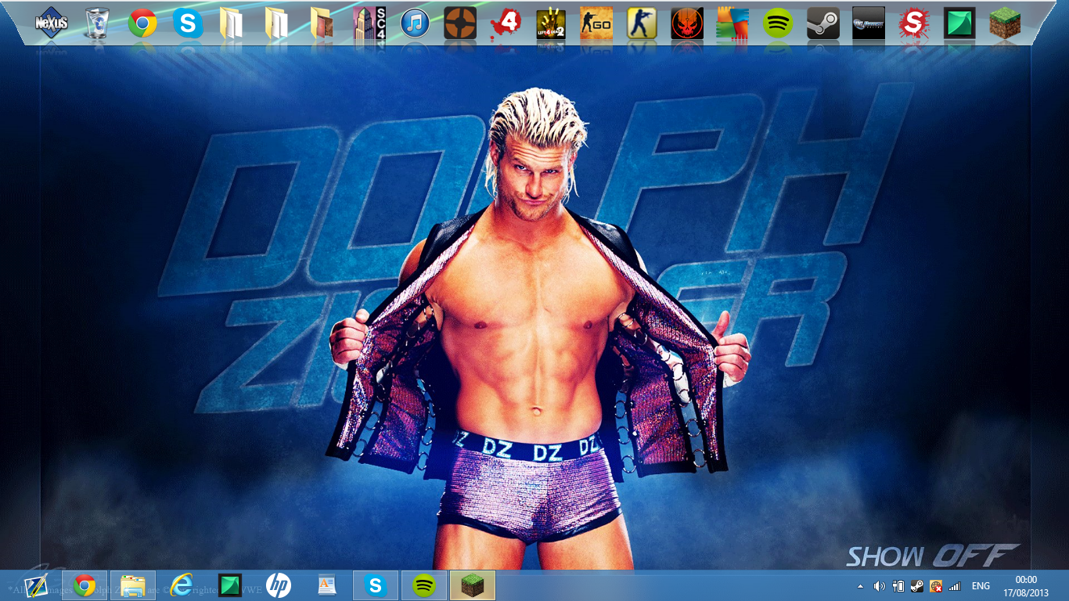This screenshot has width=1069, height=601.
Task: Open the HP application on taskbar
Action: [x=279, y=585]
